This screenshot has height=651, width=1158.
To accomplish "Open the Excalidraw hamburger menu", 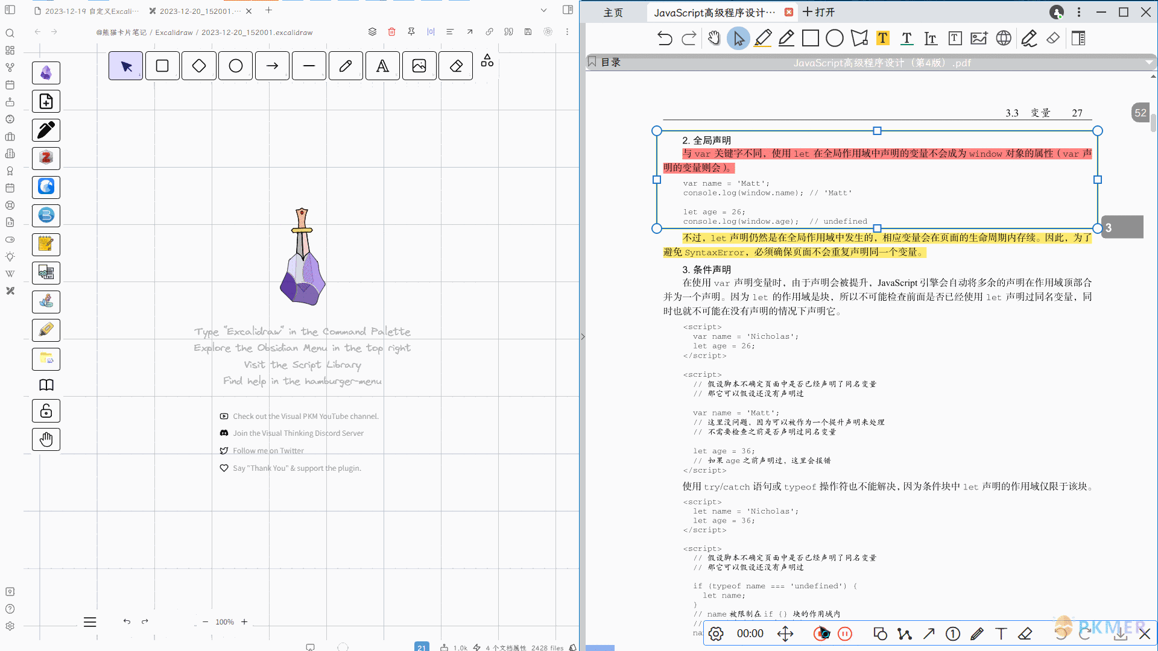I will 90,622.
